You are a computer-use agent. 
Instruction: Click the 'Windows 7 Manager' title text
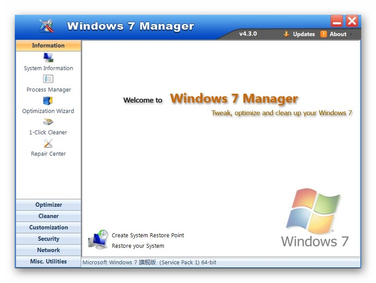(131, 26)
